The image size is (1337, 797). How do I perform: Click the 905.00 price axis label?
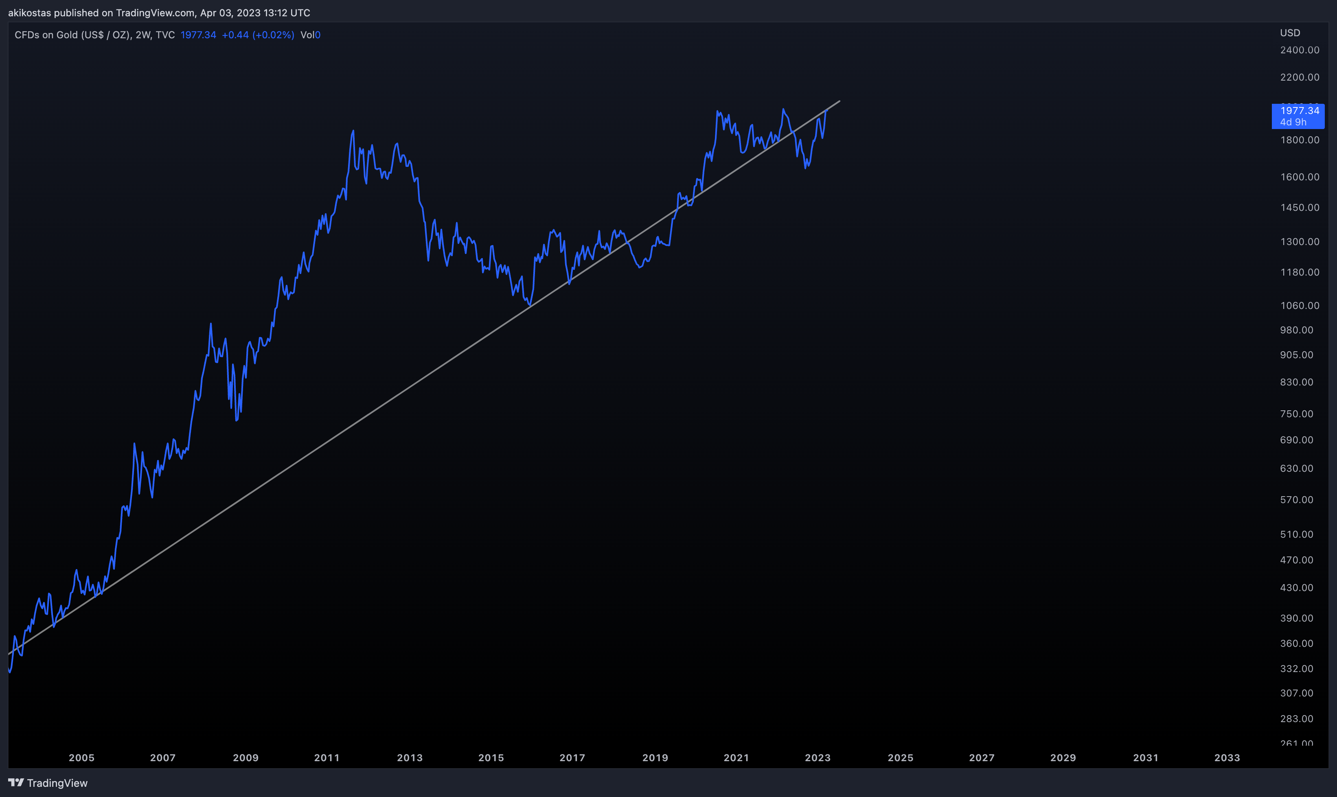1296,355
